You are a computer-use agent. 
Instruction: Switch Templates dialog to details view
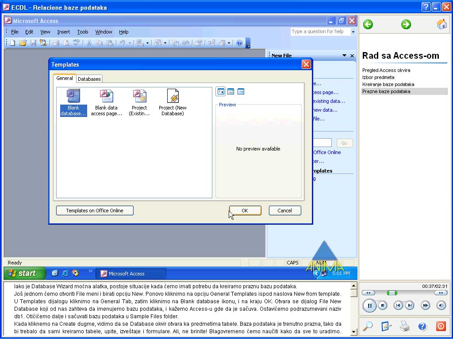tap(241, 91)
